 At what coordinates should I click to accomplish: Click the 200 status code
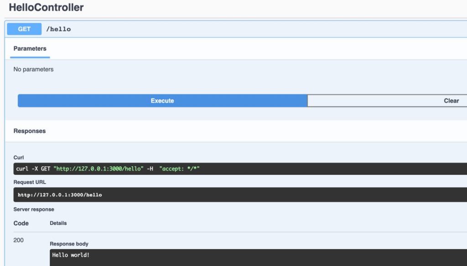coord(19,240)
